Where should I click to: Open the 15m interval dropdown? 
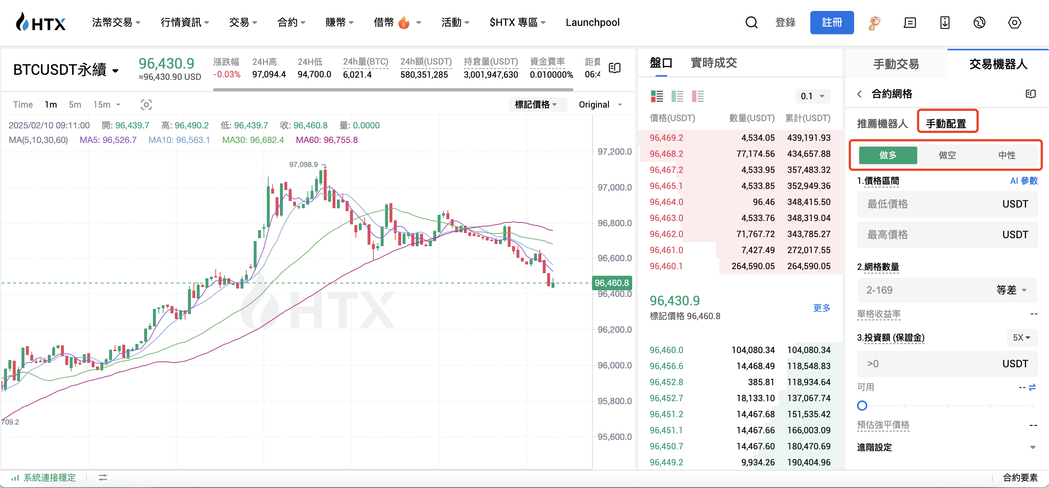click(107, 105)
